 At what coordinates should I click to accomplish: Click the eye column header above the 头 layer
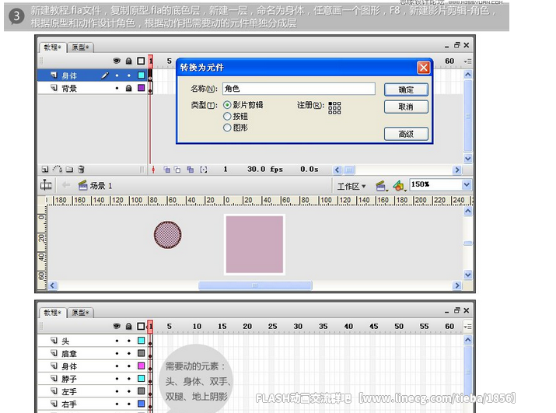tap(117, 326)
